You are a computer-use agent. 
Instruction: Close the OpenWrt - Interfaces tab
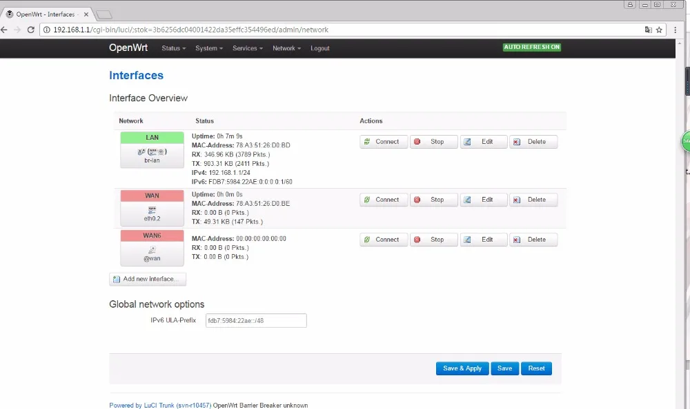86,14
